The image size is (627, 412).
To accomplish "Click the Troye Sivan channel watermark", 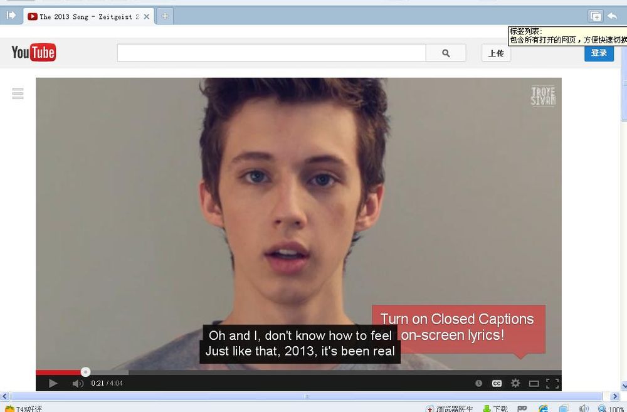I will tap(543, 96).
